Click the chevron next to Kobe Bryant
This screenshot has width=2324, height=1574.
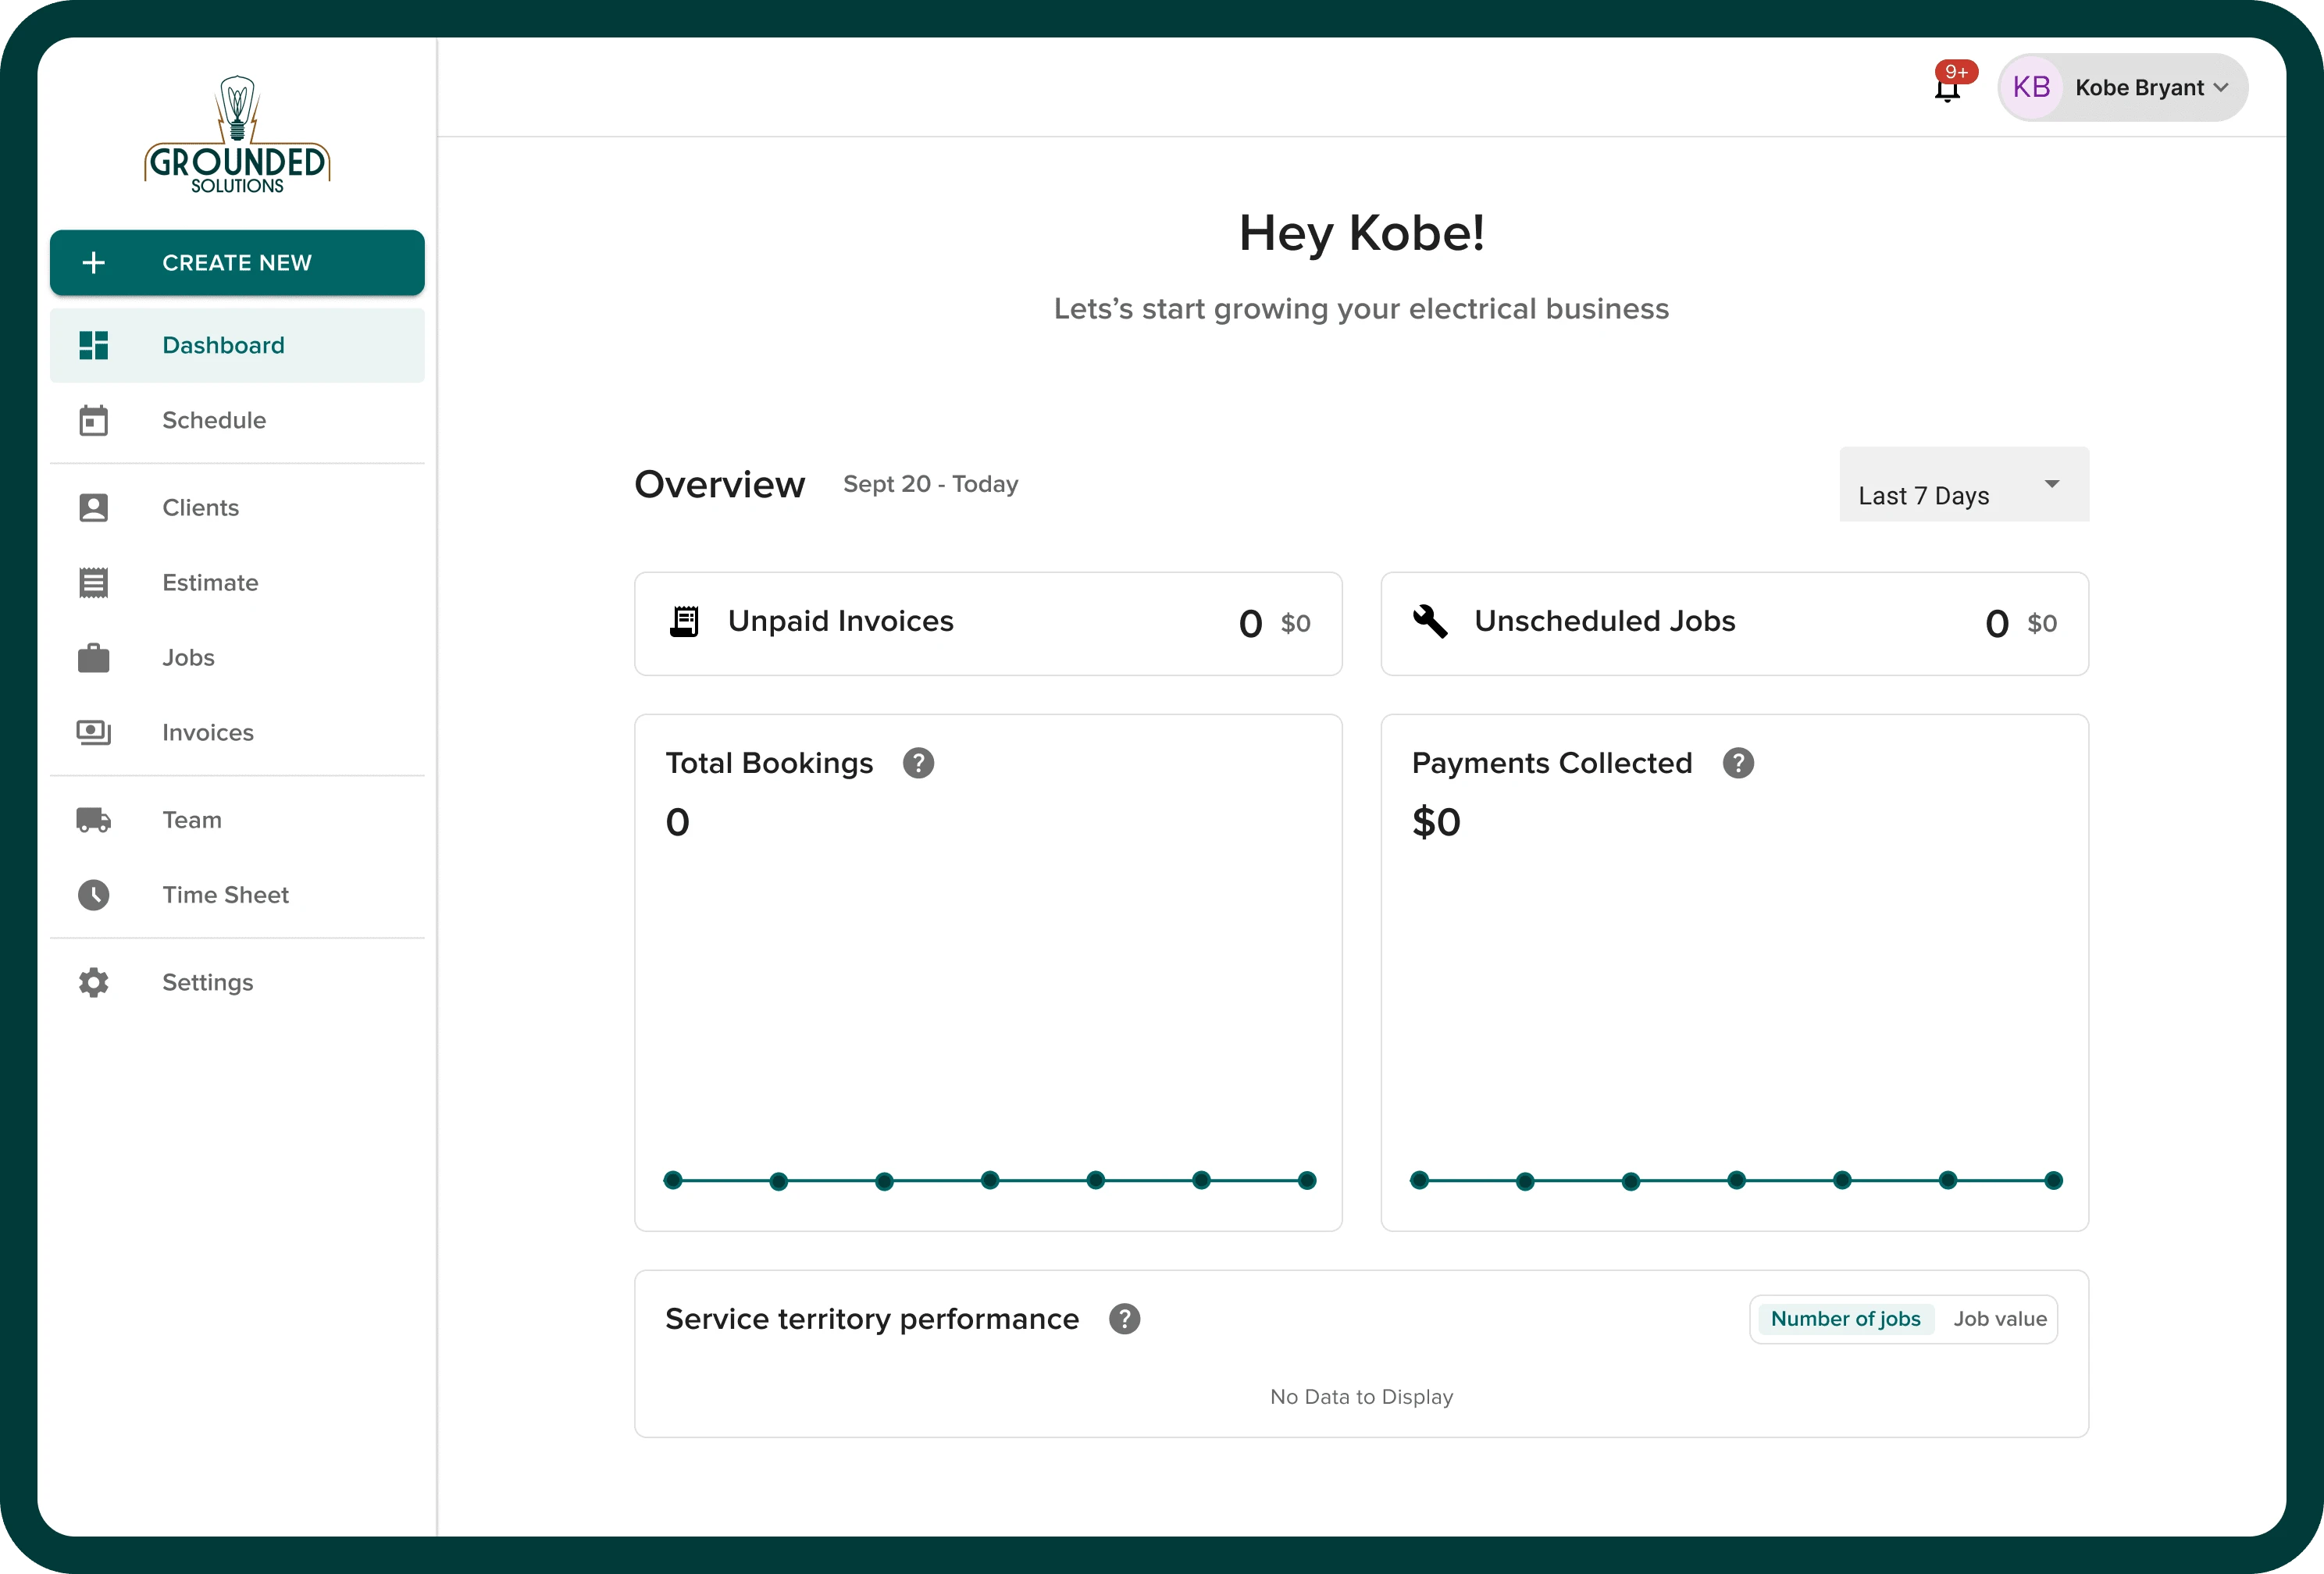[x=2221, y=88]
